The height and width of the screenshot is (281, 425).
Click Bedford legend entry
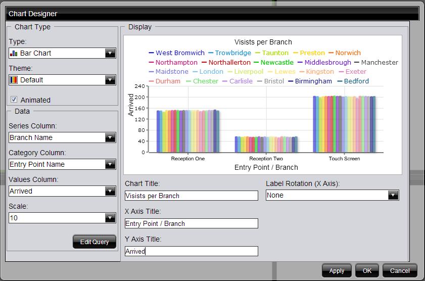click(353, 81)
